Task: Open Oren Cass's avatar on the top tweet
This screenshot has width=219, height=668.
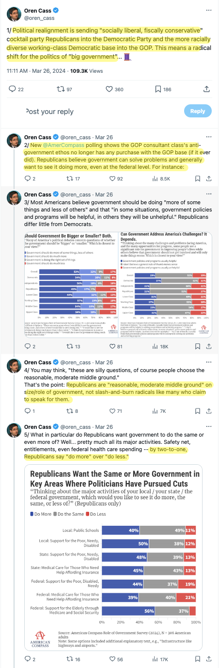Action: click(13, 14)
